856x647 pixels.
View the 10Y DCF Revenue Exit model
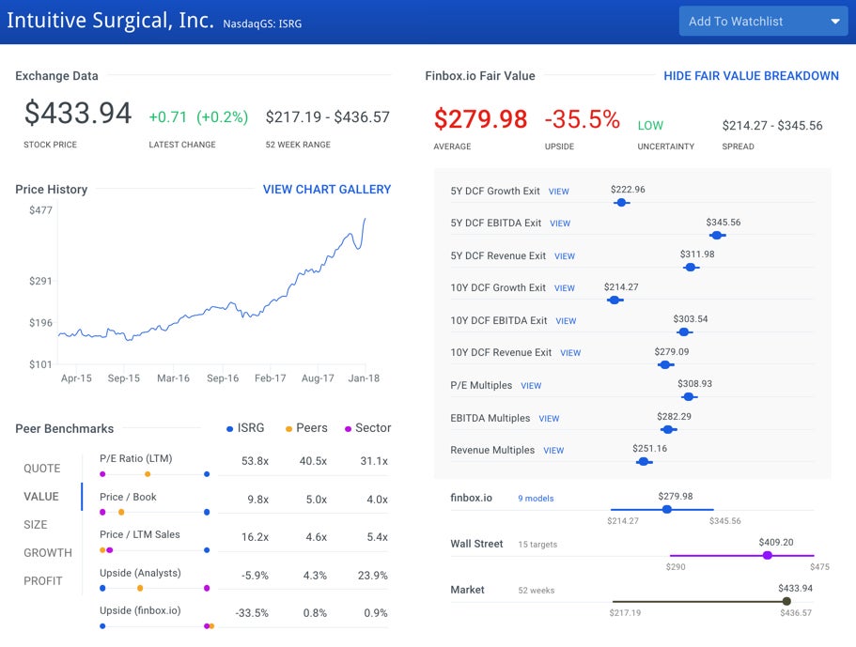click(x=570, y=353)
